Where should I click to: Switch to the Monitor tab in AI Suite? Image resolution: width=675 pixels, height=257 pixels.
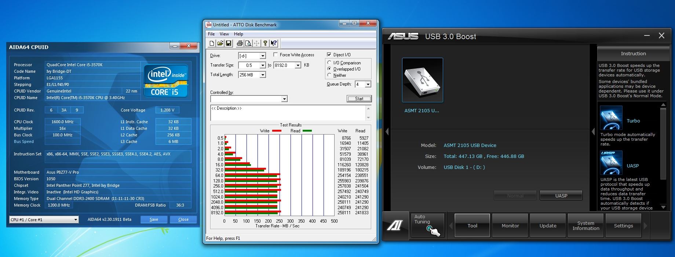tap(510, 226)
